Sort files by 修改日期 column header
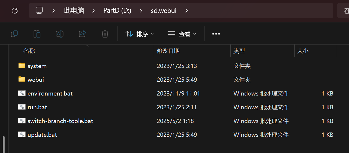This screenshot has width=349, height=153. pos(168,51)
